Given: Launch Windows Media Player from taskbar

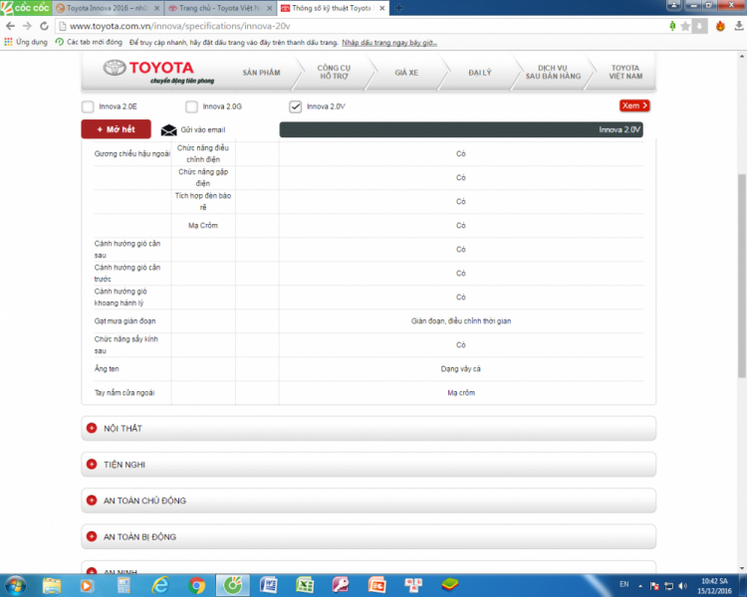Looking at the screenshot, I should tap(87, 585).
